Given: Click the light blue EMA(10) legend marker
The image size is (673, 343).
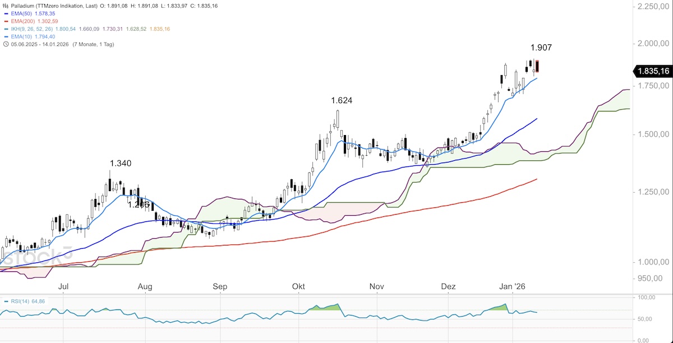Looking at the screenshot, I should 6,36.
